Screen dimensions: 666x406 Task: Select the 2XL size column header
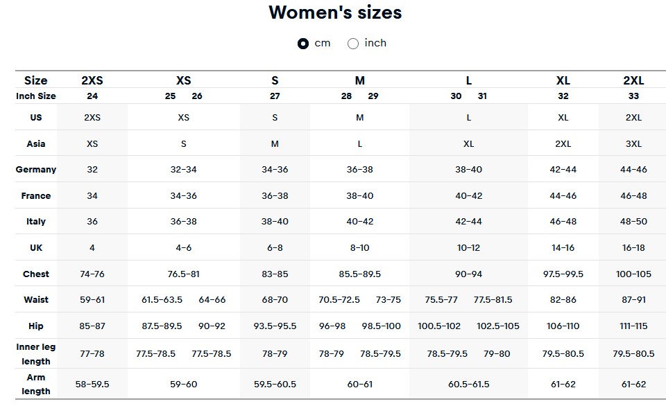633,80
